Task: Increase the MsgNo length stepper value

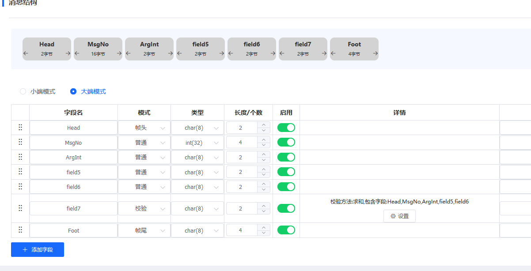Action: (x=264, y=139)
